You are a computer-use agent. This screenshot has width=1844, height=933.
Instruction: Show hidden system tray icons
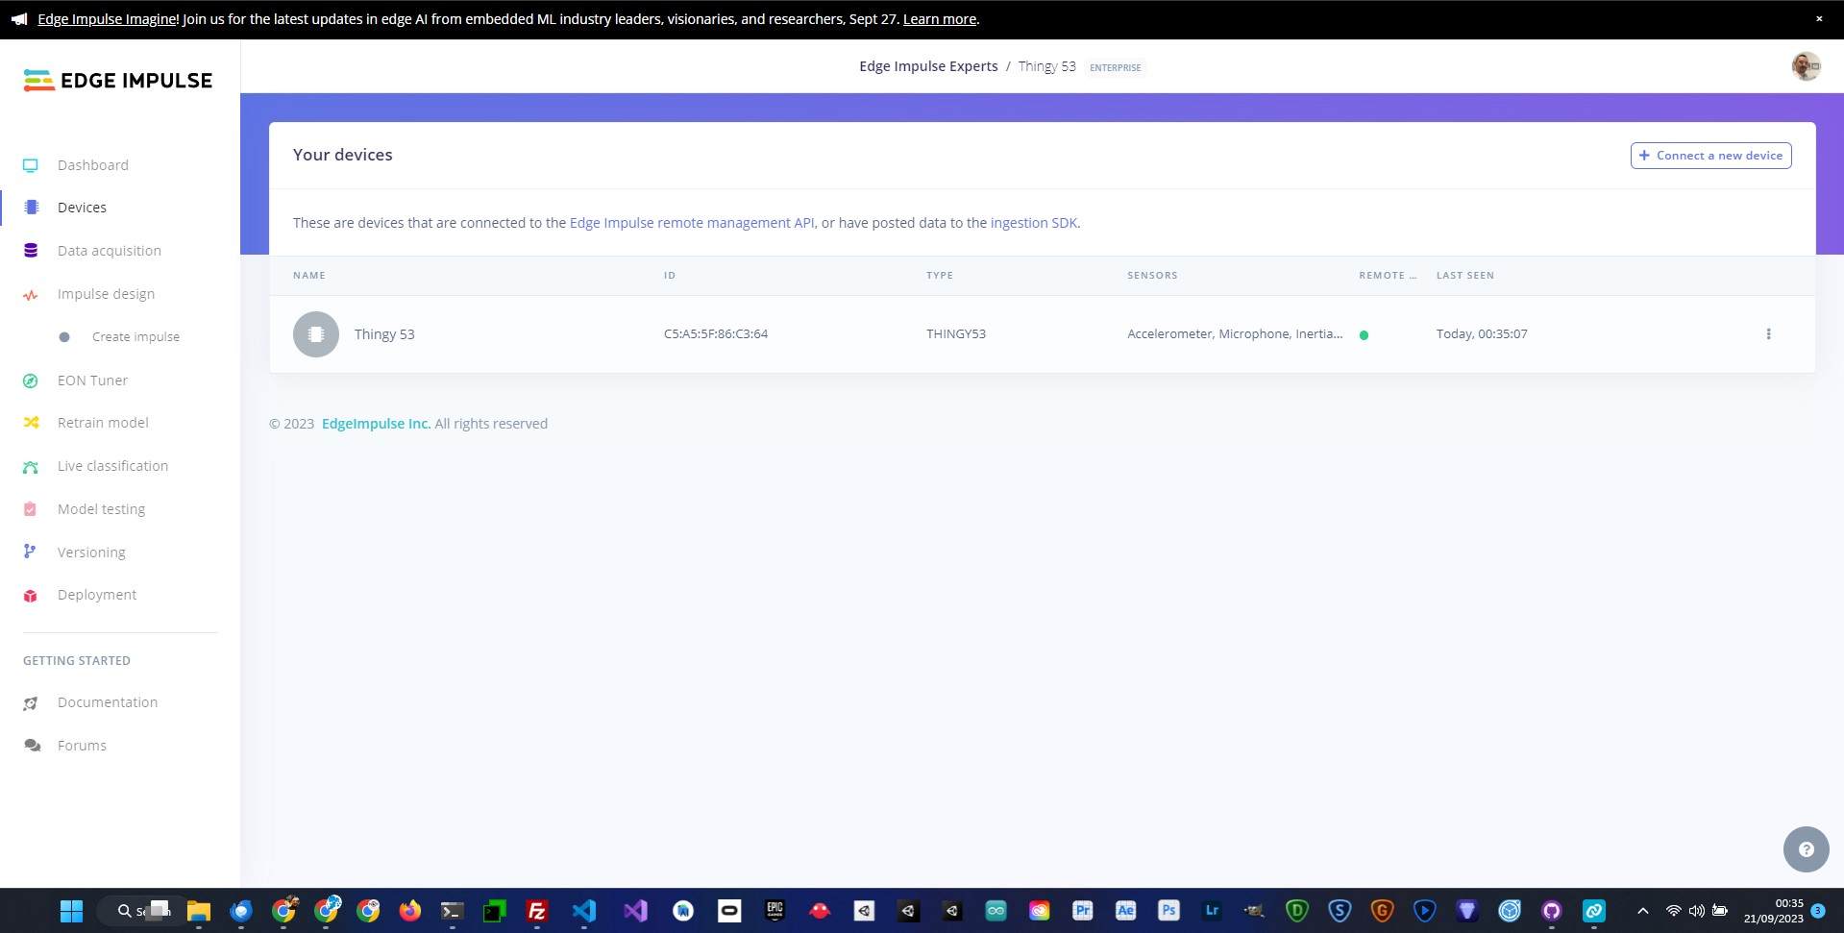(x=1642, y=911)
